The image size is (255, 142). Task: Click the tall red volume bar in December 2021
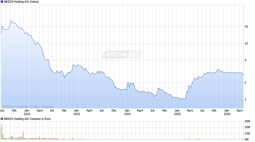point(23,135)
